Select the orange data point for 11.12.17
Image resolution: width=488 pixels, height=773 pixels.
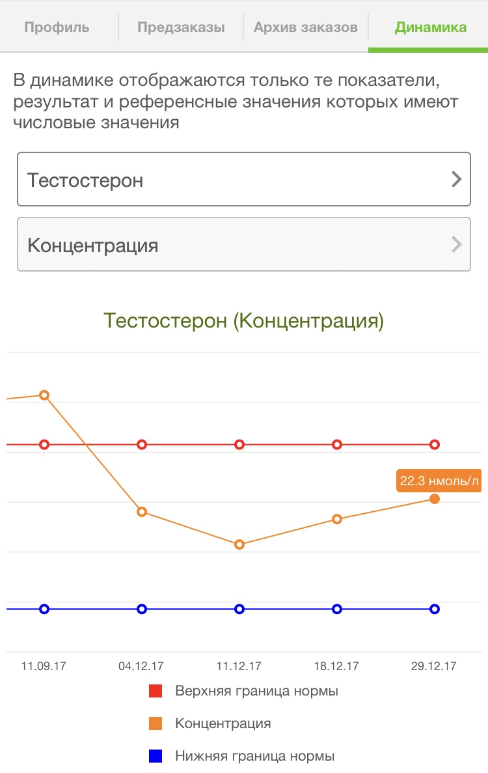[x=239, y=544]
